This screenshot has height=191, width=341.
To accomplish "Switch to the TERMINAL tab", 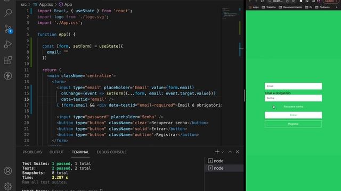I will pyautogui.click(x=80, y=152).
